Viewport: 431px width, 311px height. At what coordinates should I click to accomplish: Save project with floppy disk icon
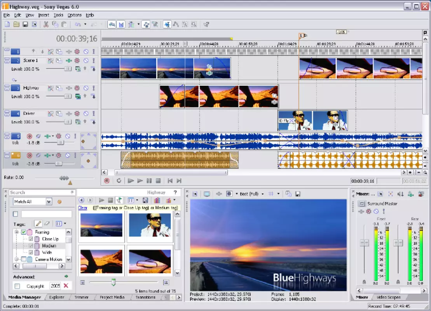click(25, 24)
